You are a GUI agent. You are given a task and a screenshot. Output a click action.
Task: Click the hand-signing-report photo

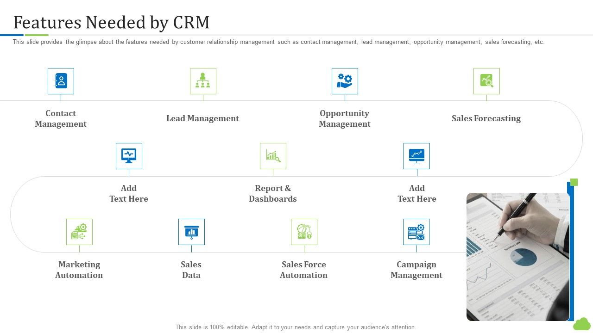tap(517, 257)
